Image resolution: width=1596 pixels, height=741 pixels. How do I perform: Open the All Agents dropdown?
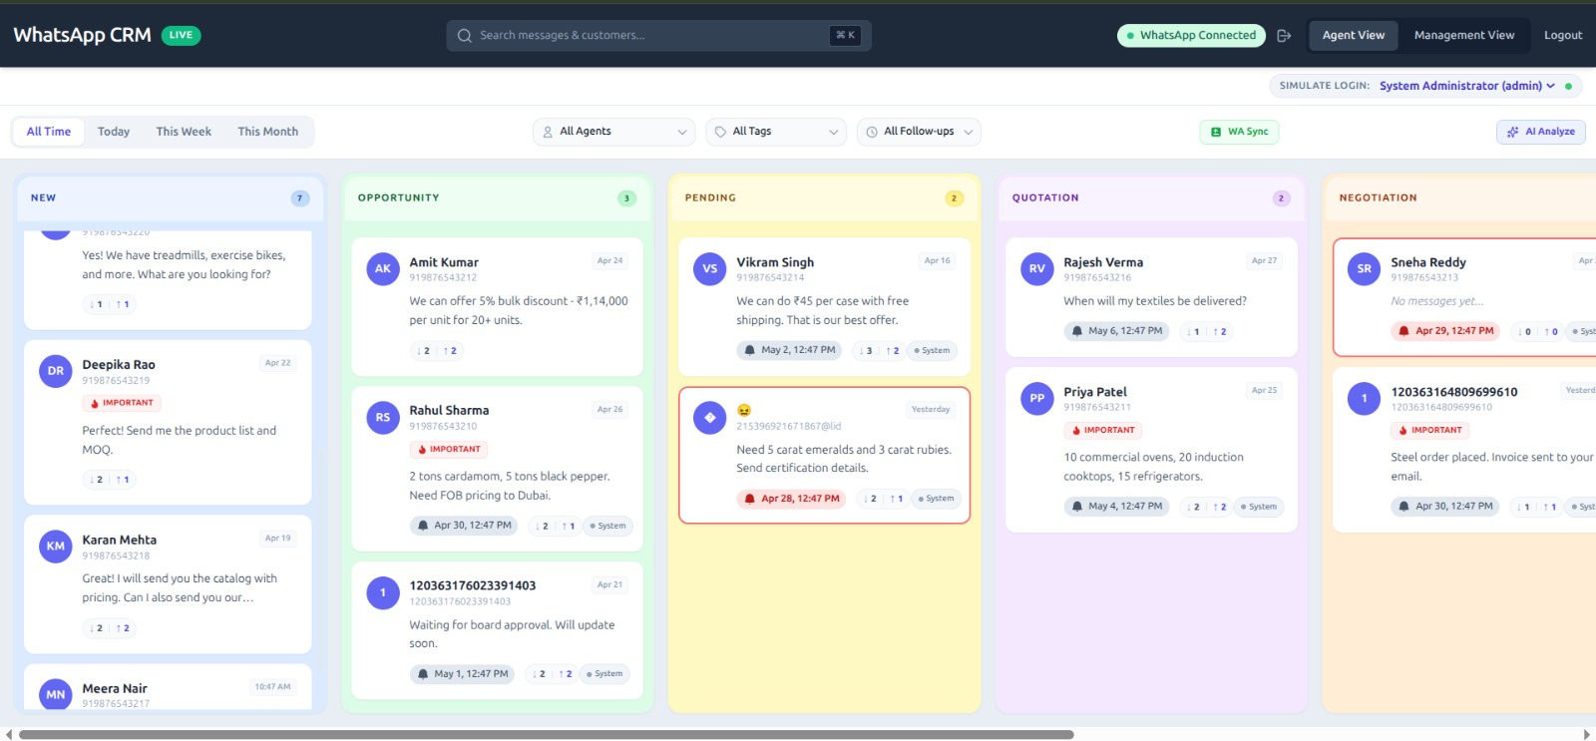click(x=613, y=132)
